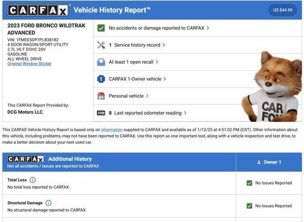Expand the Last reported odometer reading chevron

click(185, 113)
